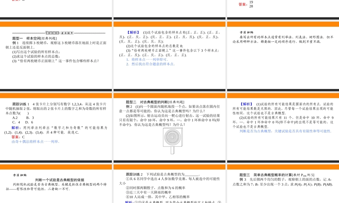
Task: Click the green 答案 label showing 19/28
Action: tap(242, 4)
